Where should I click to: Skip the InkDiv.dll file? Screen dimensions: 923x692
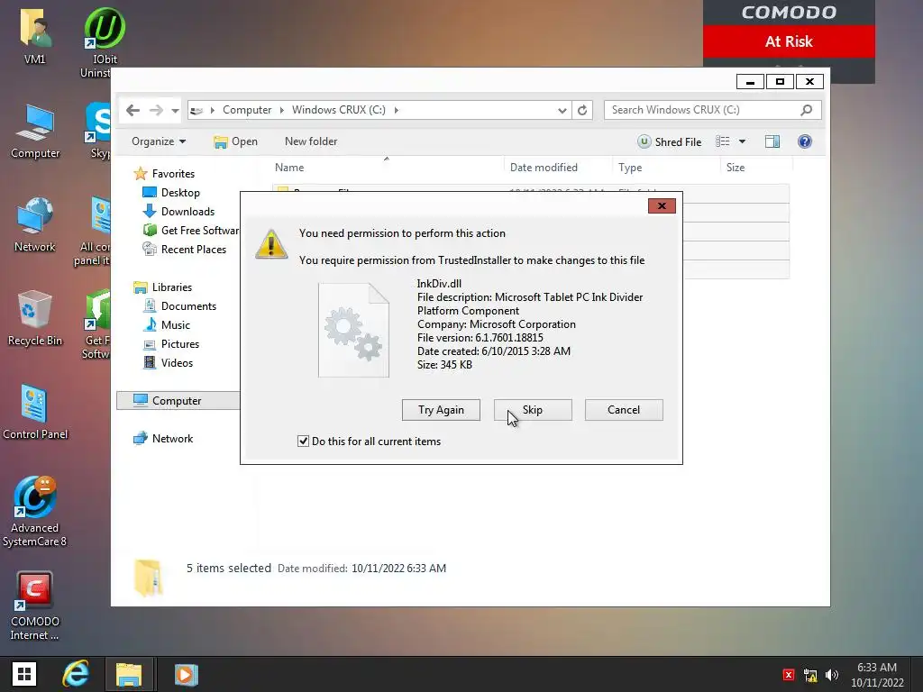(x=533, y=410)
